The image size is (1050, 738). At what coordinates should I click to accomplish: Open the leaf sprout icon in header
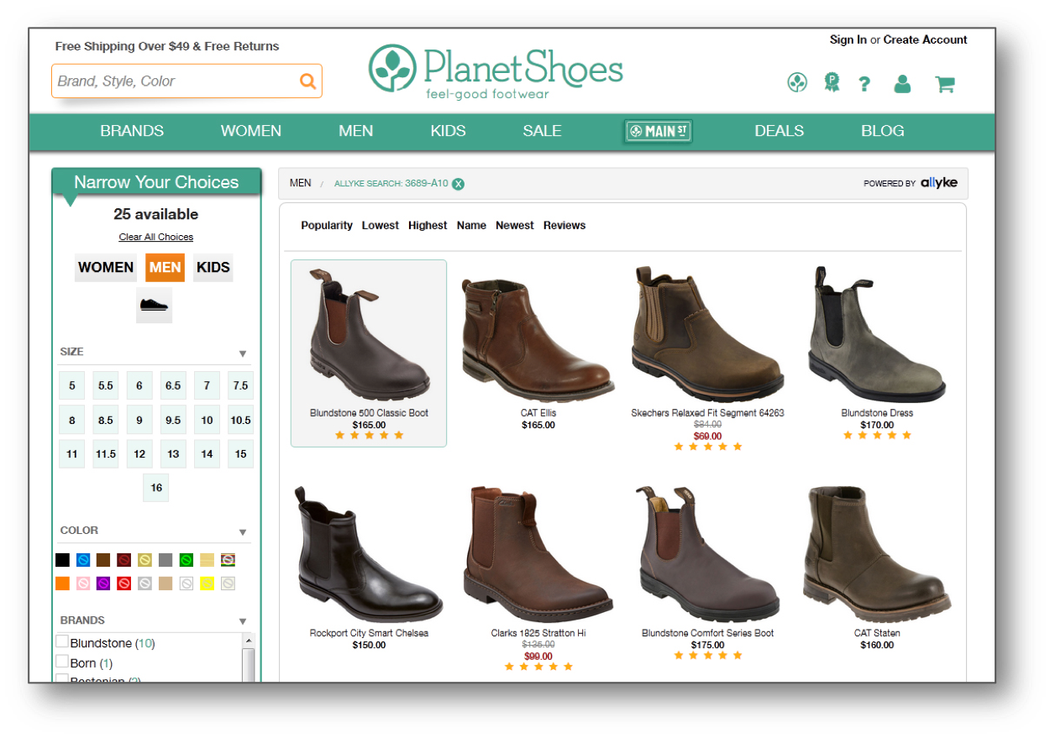click(797, 82)
